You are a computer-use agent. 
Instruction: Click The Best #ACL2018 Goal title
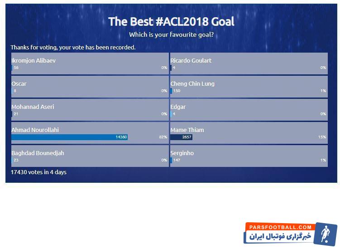point(171,21)
